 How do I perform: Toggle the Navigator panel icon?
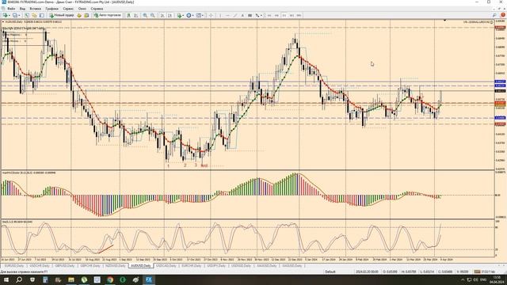[x=42, y=15]
